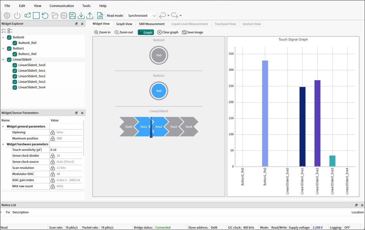The width and height of the screenshot is (365, 230).
Task: Click the Touch sensitivity value field
Action: pyautogui.click(x=66, y=150)
